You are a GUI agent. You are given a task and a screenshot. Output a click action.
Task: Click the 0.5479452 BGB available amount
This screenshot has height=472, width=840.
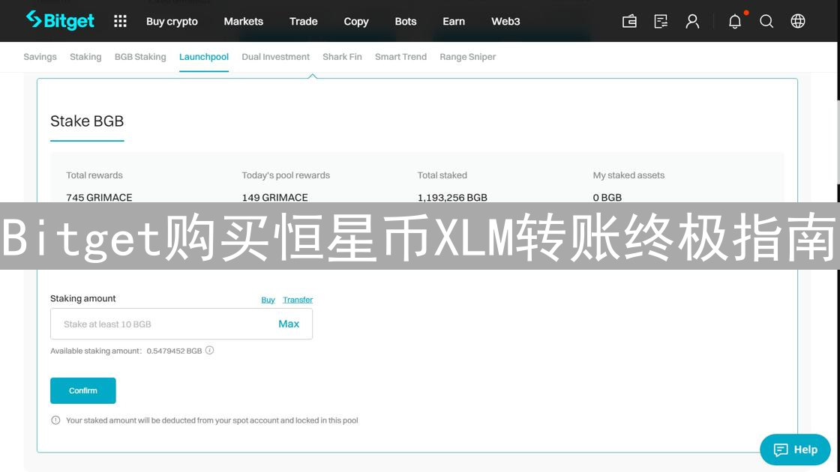(174, 351)
